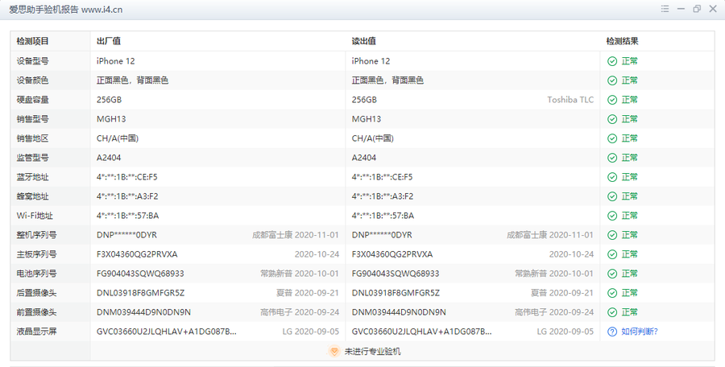Click factory Bluetooth address ending CE:F5
The width and height of the screenshot is (725, 367).
[x=126, y=177]
